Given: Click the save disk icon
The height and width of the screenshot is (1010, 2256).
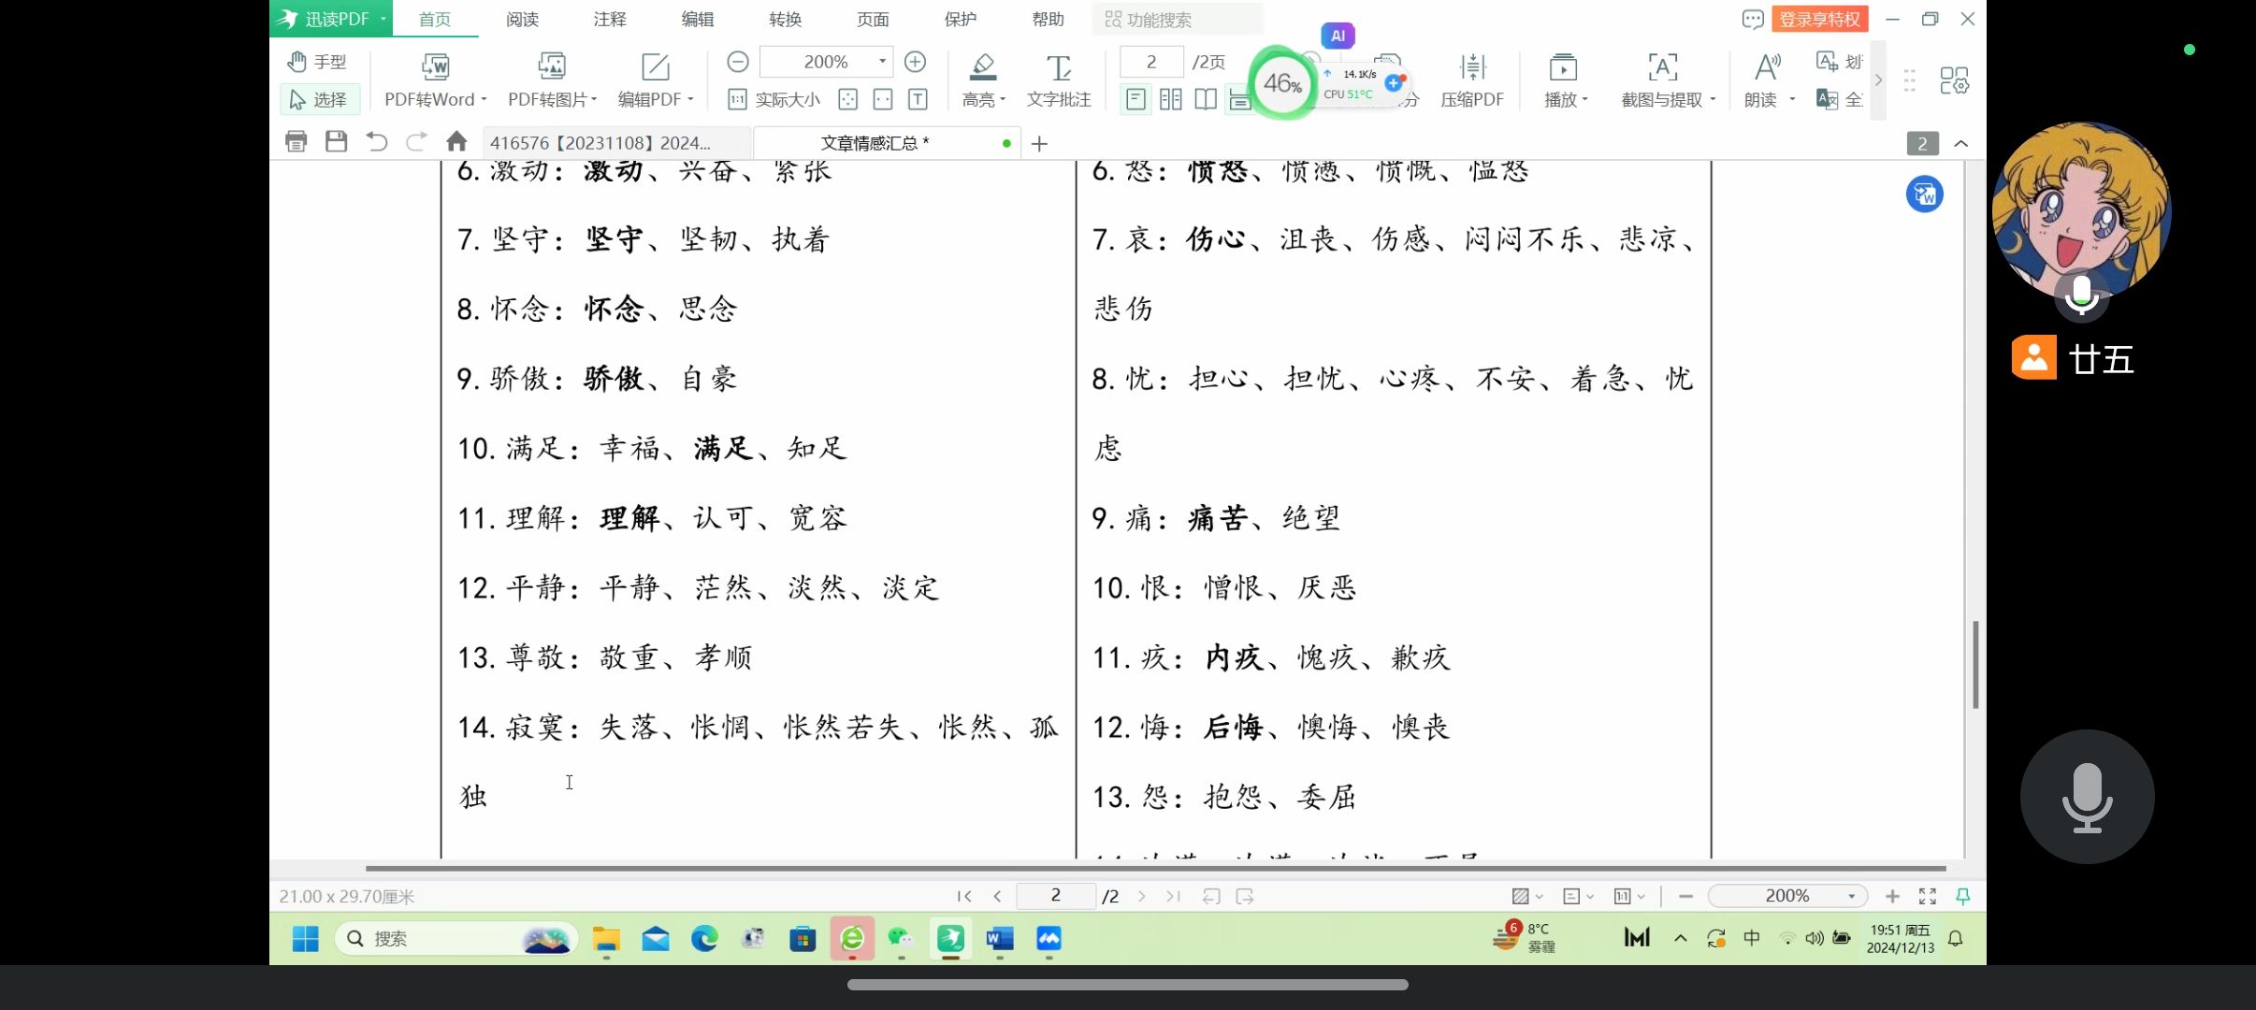Looking at the screenshot, I should click(336, 142).
